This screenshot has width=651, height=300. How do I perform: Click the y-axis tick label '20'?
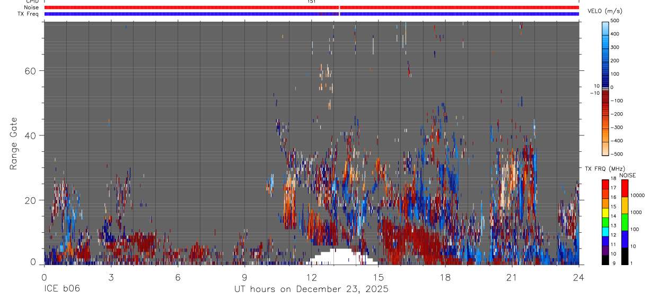[x=29, y=201]
